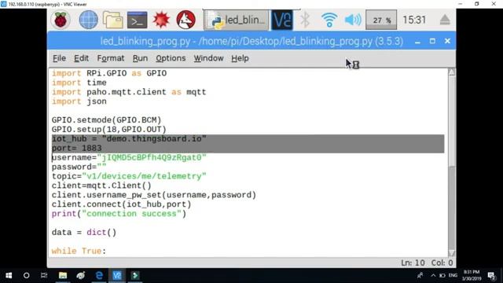Open the Bluetooth tray icon
503x283 pixels.
(x=305, y=20)
